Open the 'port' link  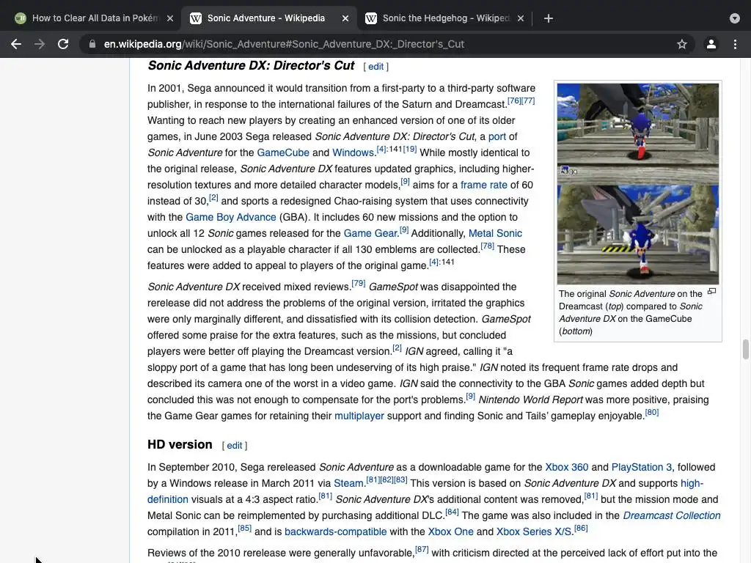click(x=497, y=136)
